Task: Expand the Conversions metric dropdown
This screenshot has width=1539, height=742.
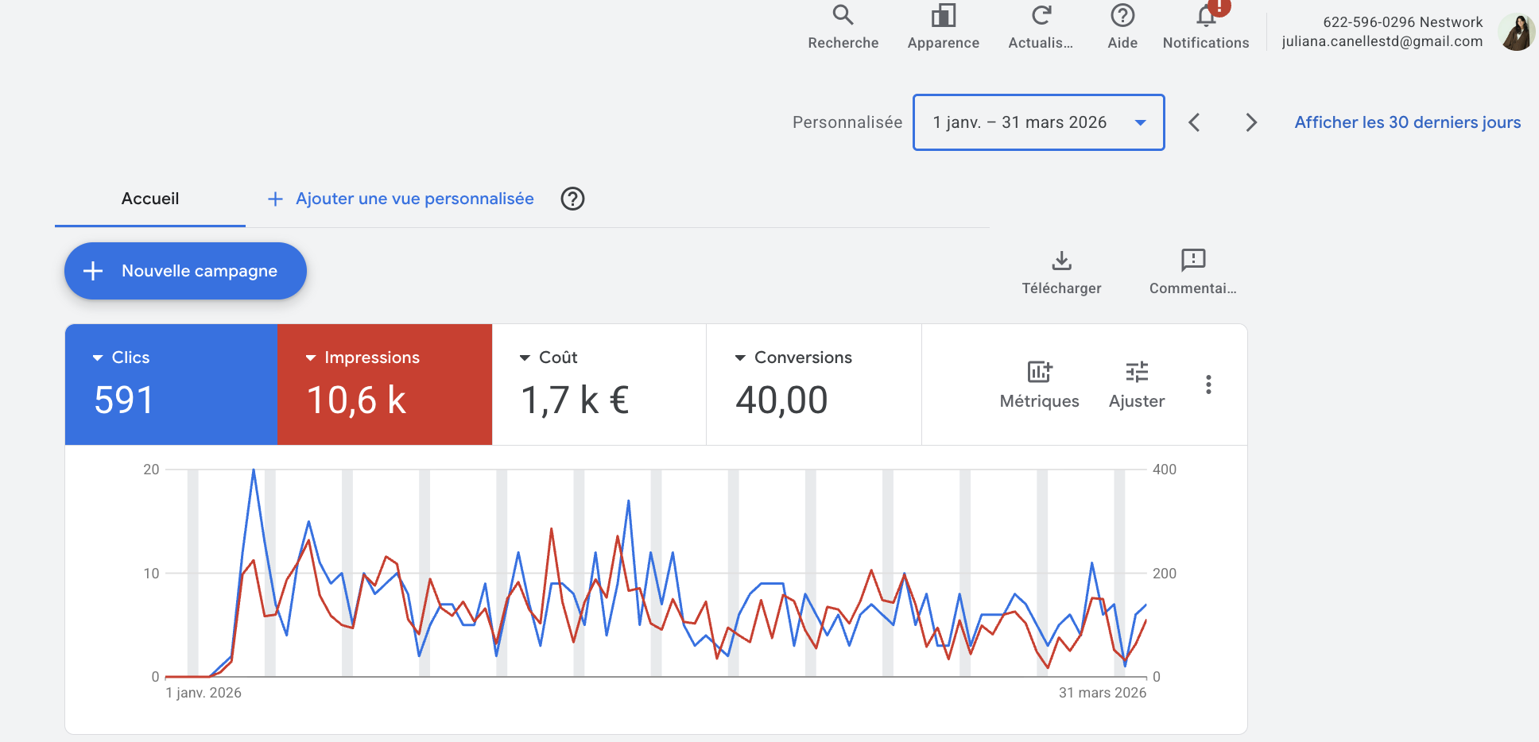Action: [740, 358]
